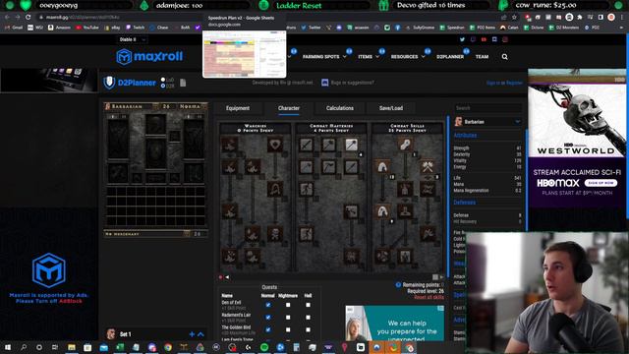629x354 pixels.
Task: Check The Golden Bird Nightmare quest
Action: pos(288,329)
